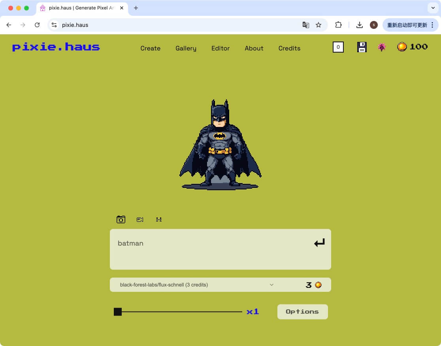Select the video camera mode icon
This screenshot has height=346, width=441.
[140, 219]
